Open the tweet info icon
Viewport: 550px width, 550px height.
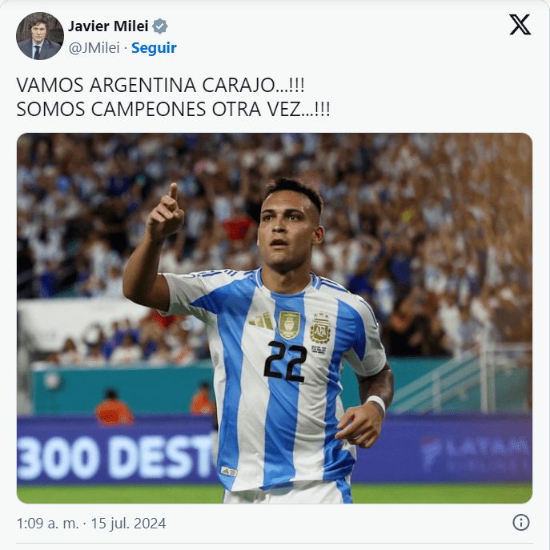tap(521, 523)
